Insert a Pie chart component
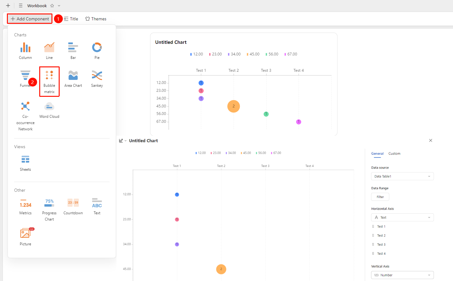Viewport: 453px width, 281px height. coord(97,51)
